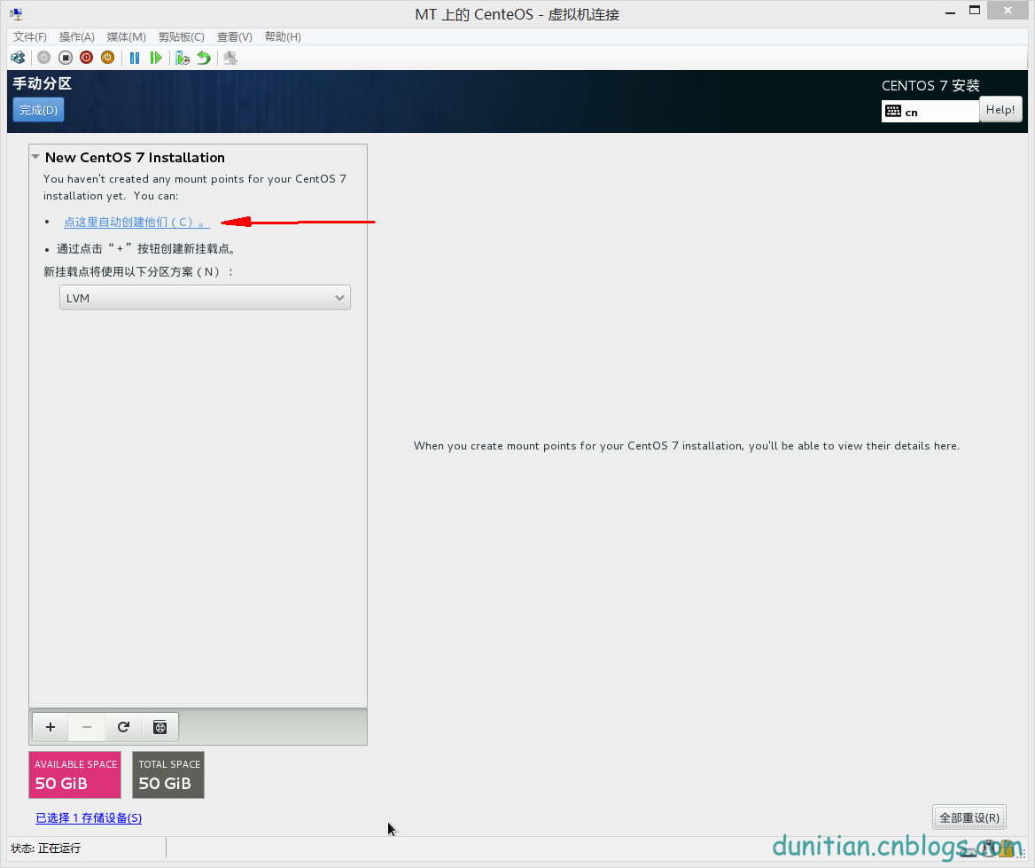Open the 查看(V) menu

point(234,37)
